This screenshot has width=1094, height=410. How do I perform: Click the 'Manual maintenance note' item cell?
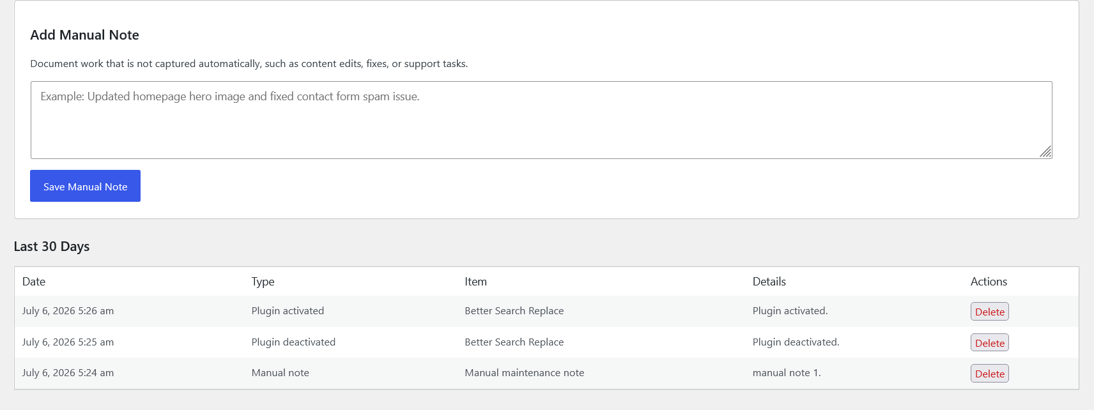point(524,373)
